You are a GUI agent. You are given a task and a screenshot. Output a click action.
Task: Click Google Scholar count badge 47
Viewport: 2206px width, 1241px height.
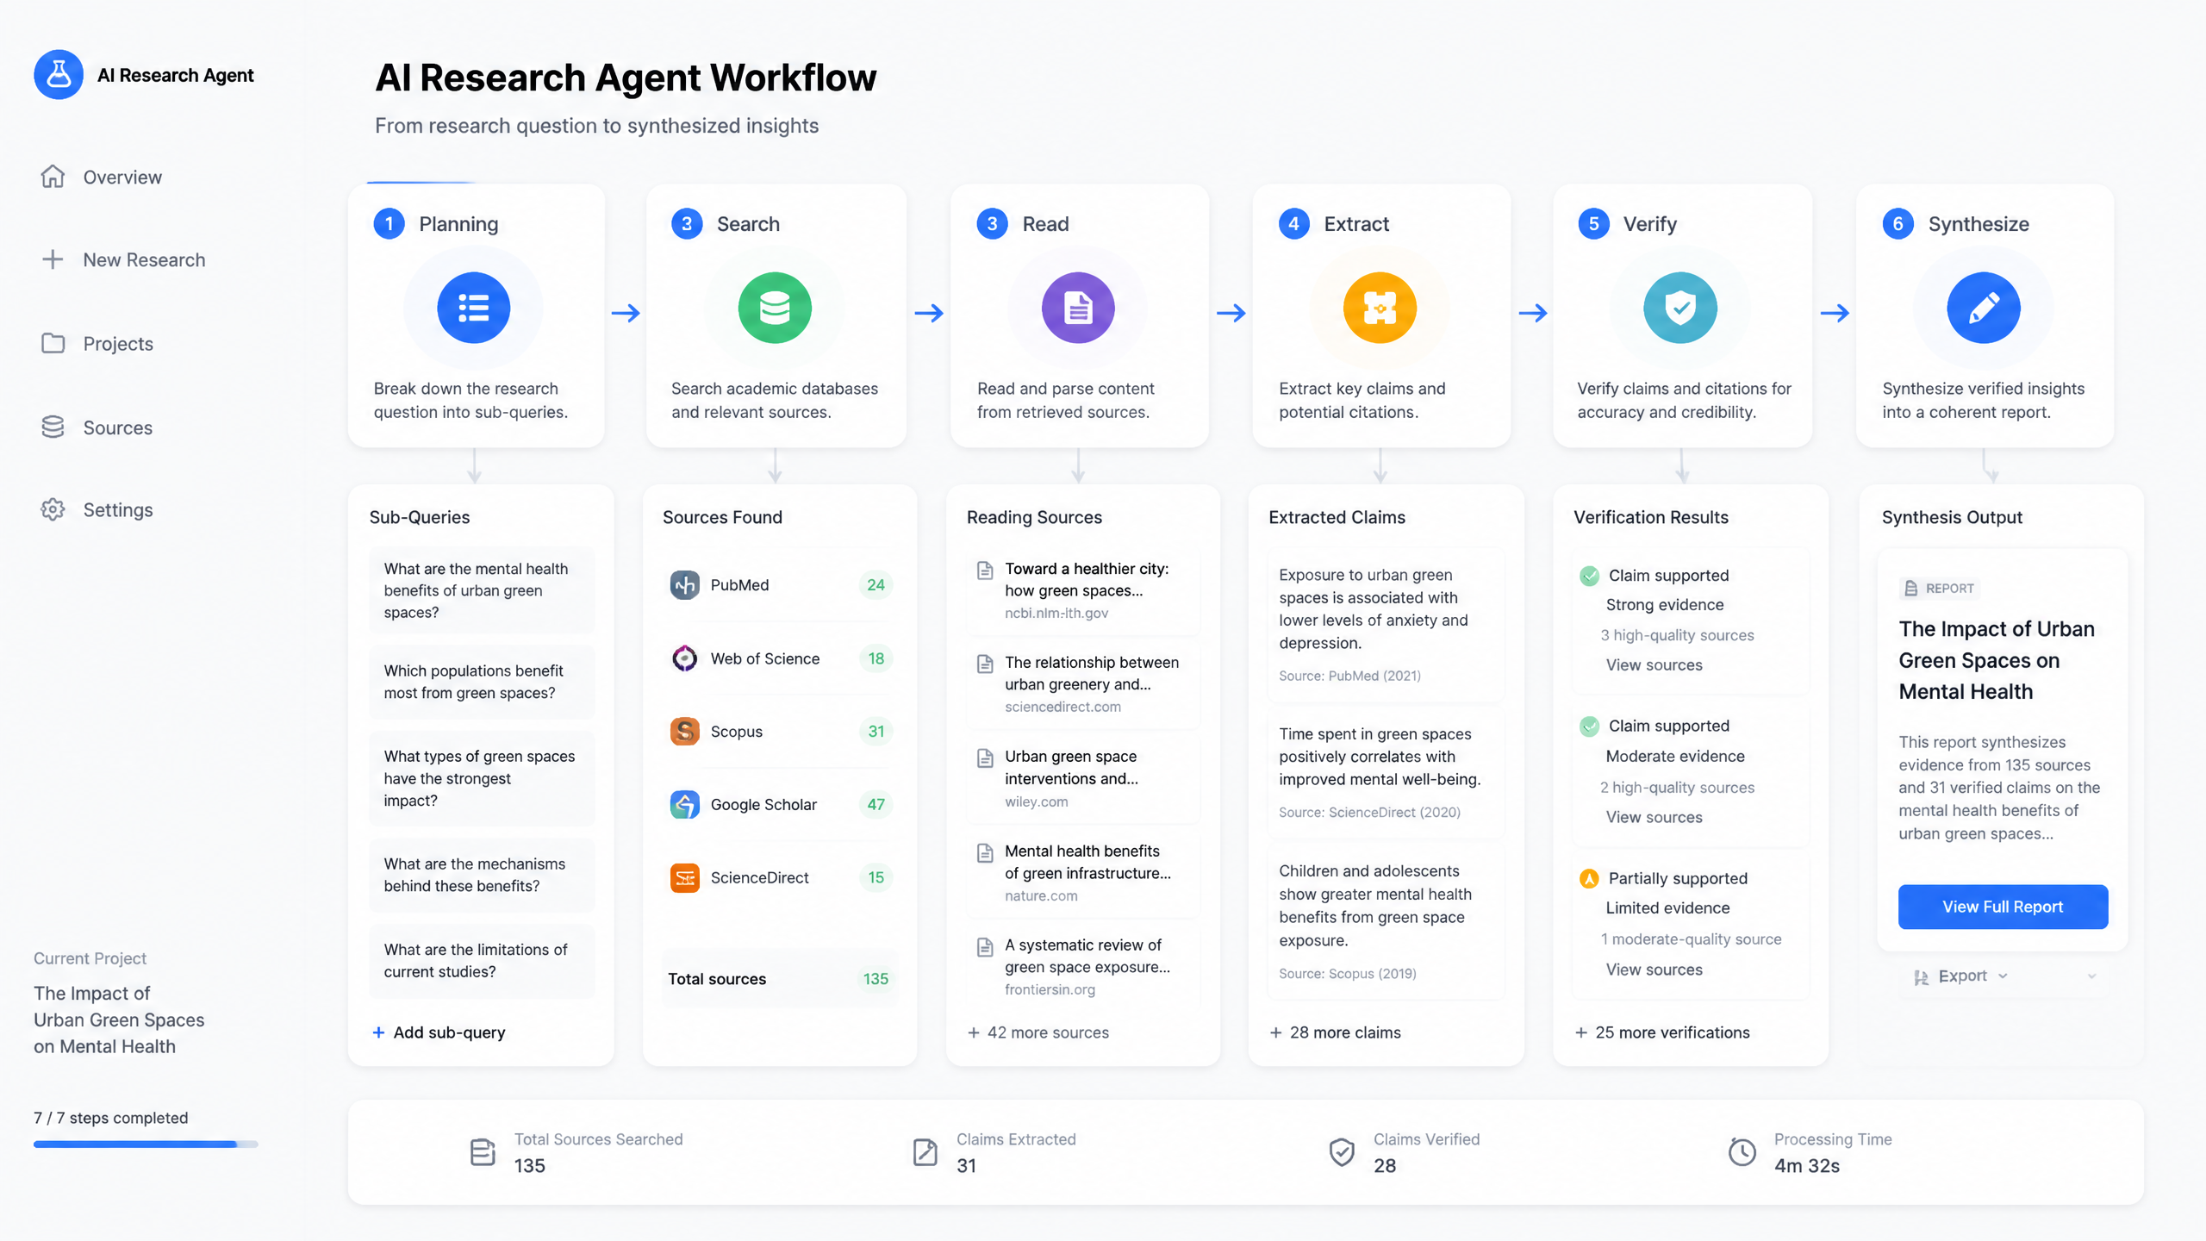(x=876, y=805)
